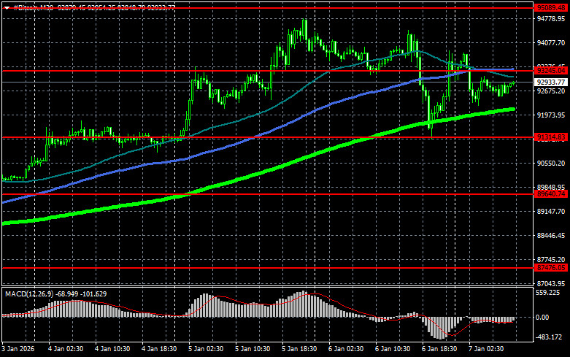The image size is (570, 357).
Task: Click the 87745.20 price scale value
Action: 551,260
